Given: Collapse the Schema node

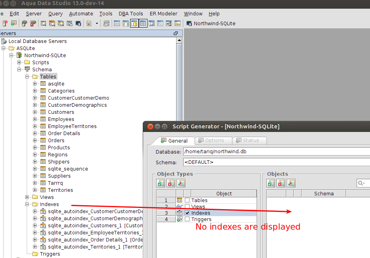Looking at the screenshot, I should [x=19, y=70].
